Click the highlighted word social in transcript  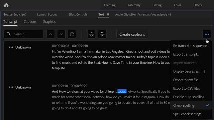coord(122,91)
